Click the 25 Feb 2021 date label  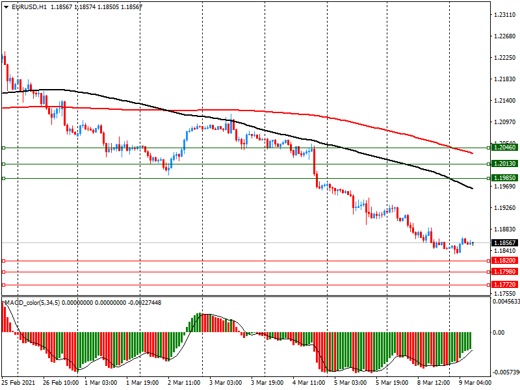coord(18,382)
